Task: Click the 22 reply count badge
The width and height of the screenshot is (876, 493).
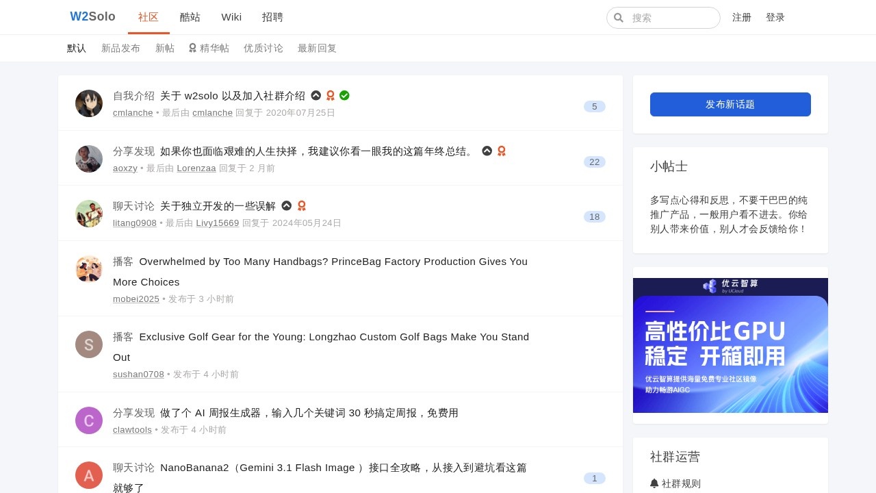Action: [594, 162]
